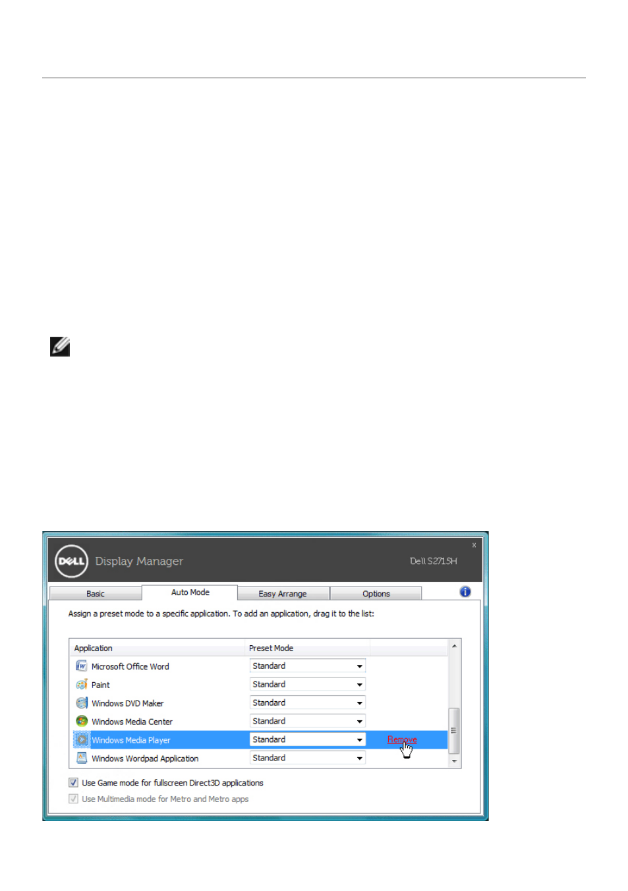Click the Dell logo in Display Manager
Viewport: 628px width, 891px height.
pos(71,561)
